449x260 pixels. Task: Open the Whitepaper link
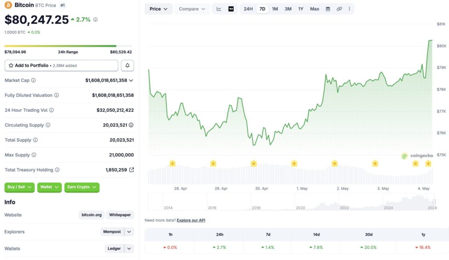point(120,215)
